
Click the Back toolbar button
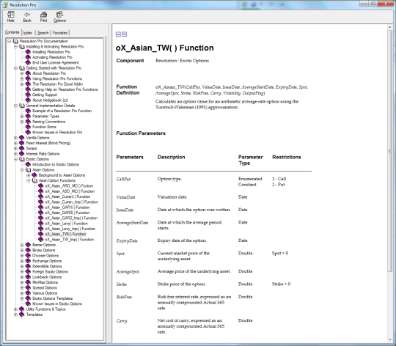(27, 17)
